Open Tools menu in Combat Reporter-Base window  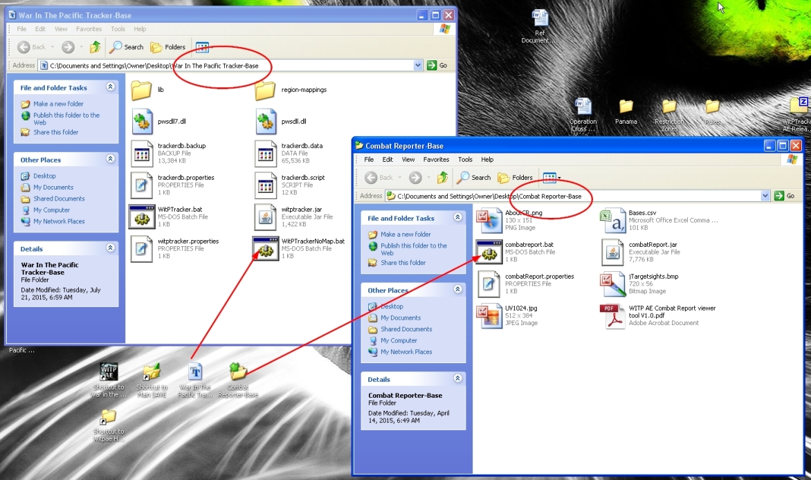465,159
